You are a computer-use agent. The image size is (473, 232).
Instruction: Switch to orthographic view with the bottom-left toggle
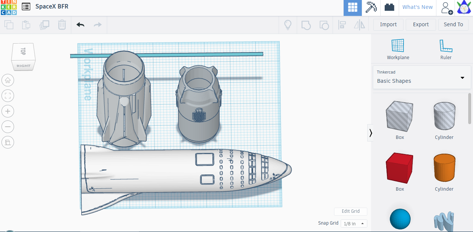pyautogui.click(x=8, y=142)
